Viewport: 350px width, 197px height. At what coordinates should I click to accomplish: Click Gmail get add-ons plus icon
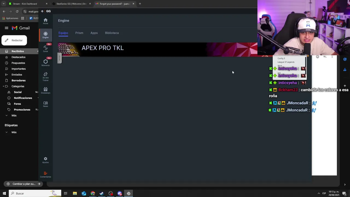pos(345,86)
